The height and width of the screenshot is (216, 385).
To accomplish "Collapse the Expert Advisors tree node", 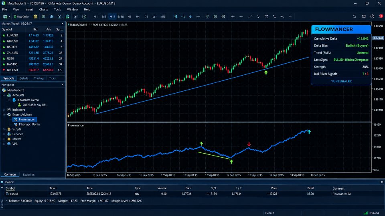I will (x=4, y=115).
